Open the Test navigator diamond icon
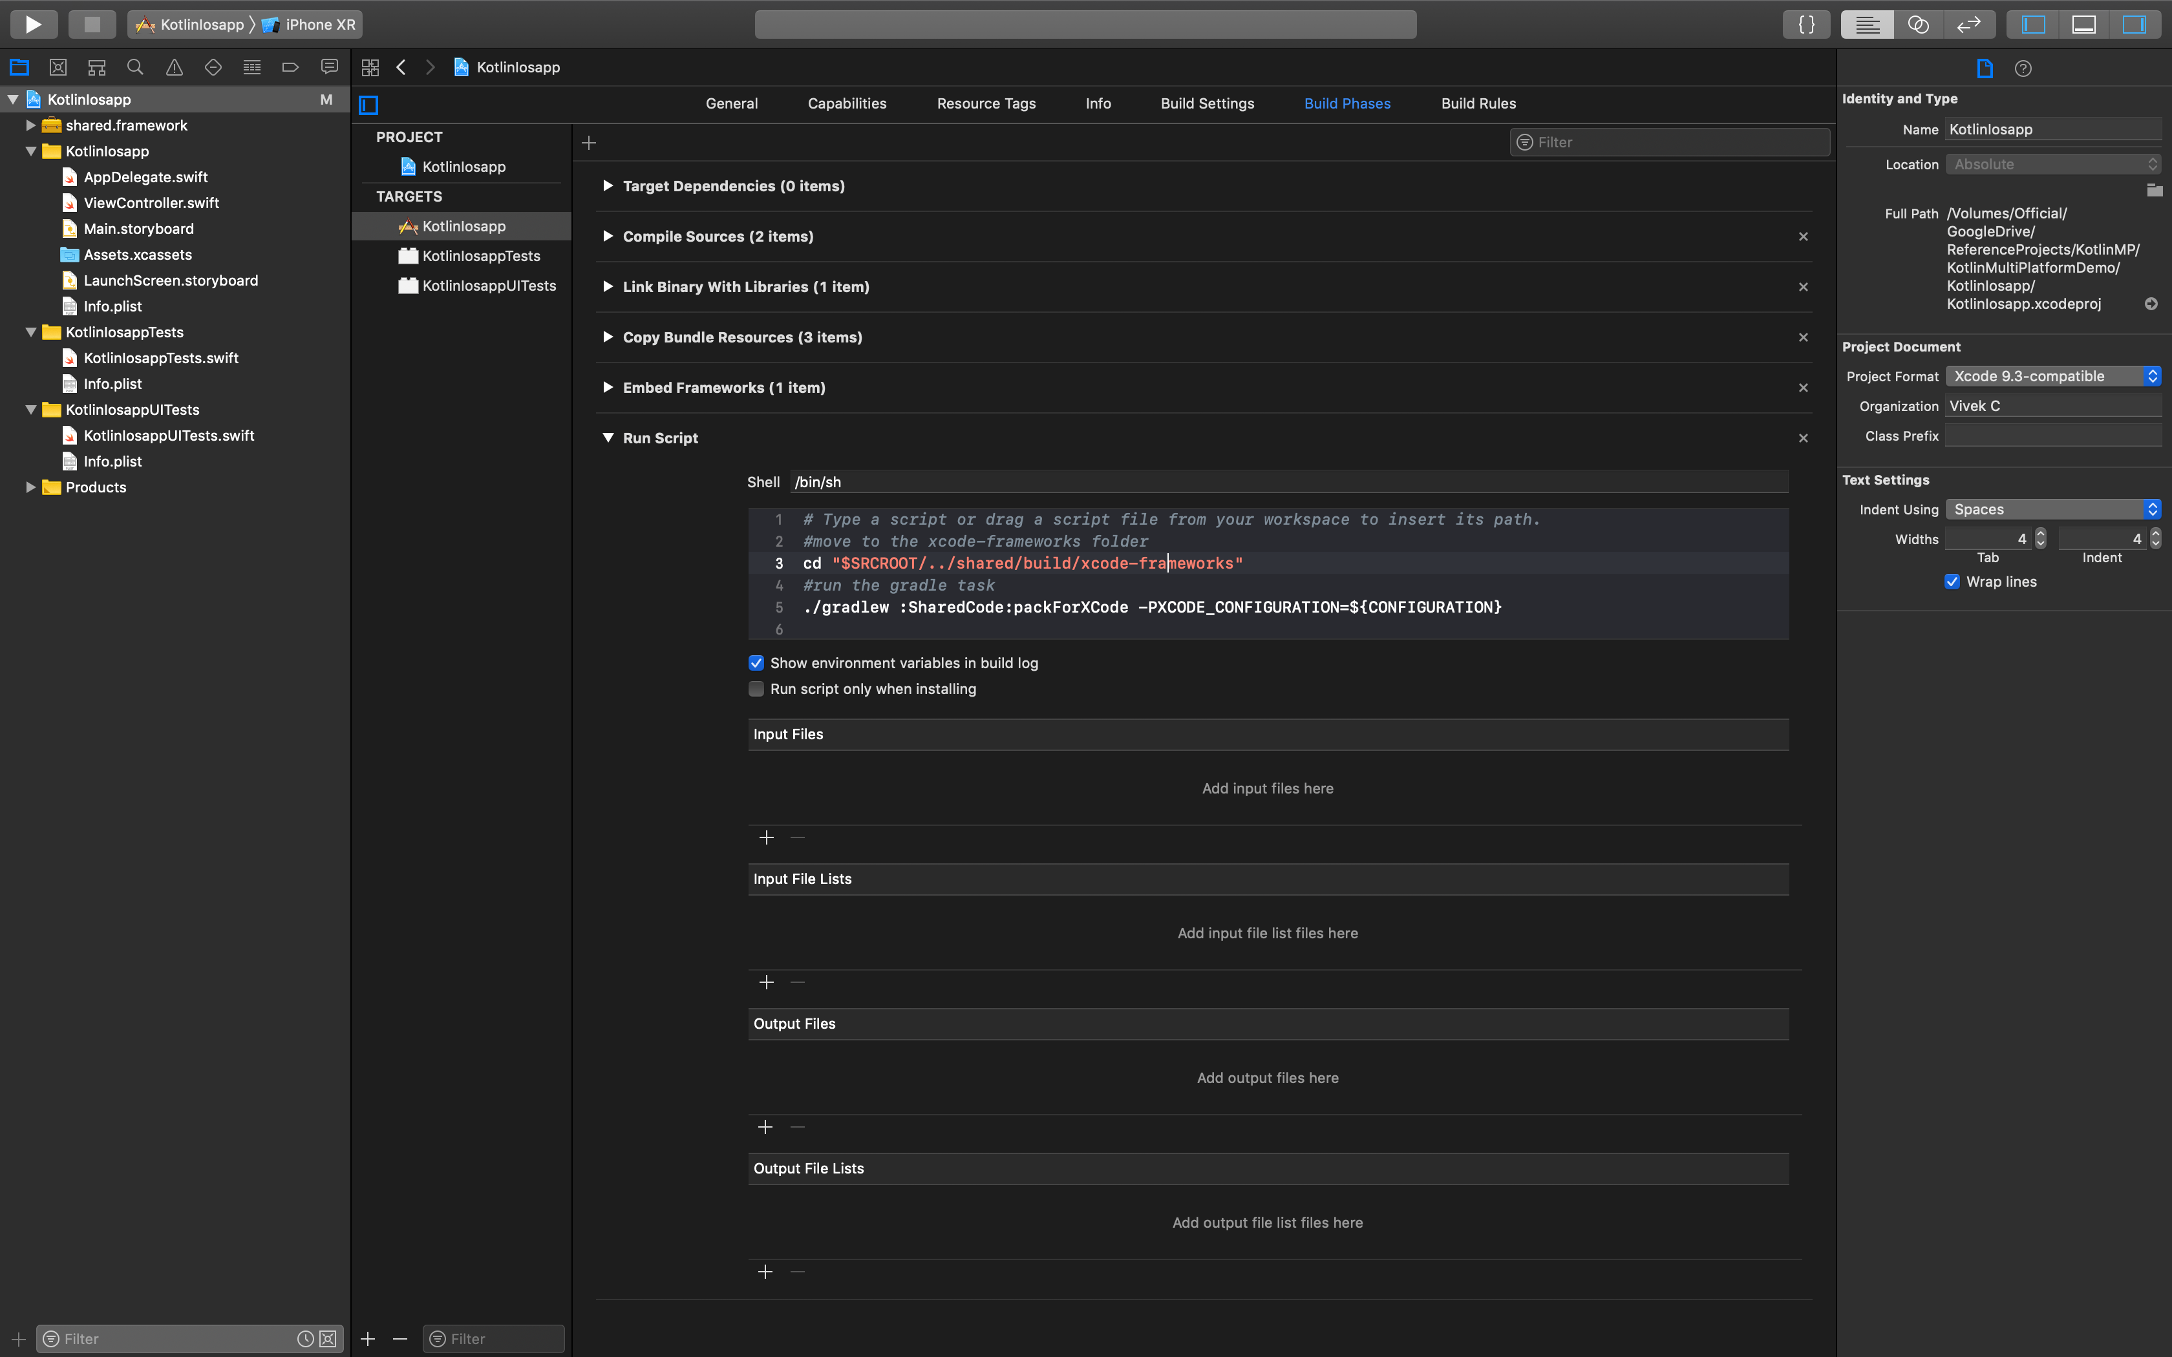Image resolution: width=2172 pixels, height=1357 pixels. click(x=213, y=67)
